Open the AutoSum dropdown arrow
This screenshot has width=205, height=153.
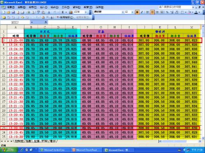click(x=66, y=12)
